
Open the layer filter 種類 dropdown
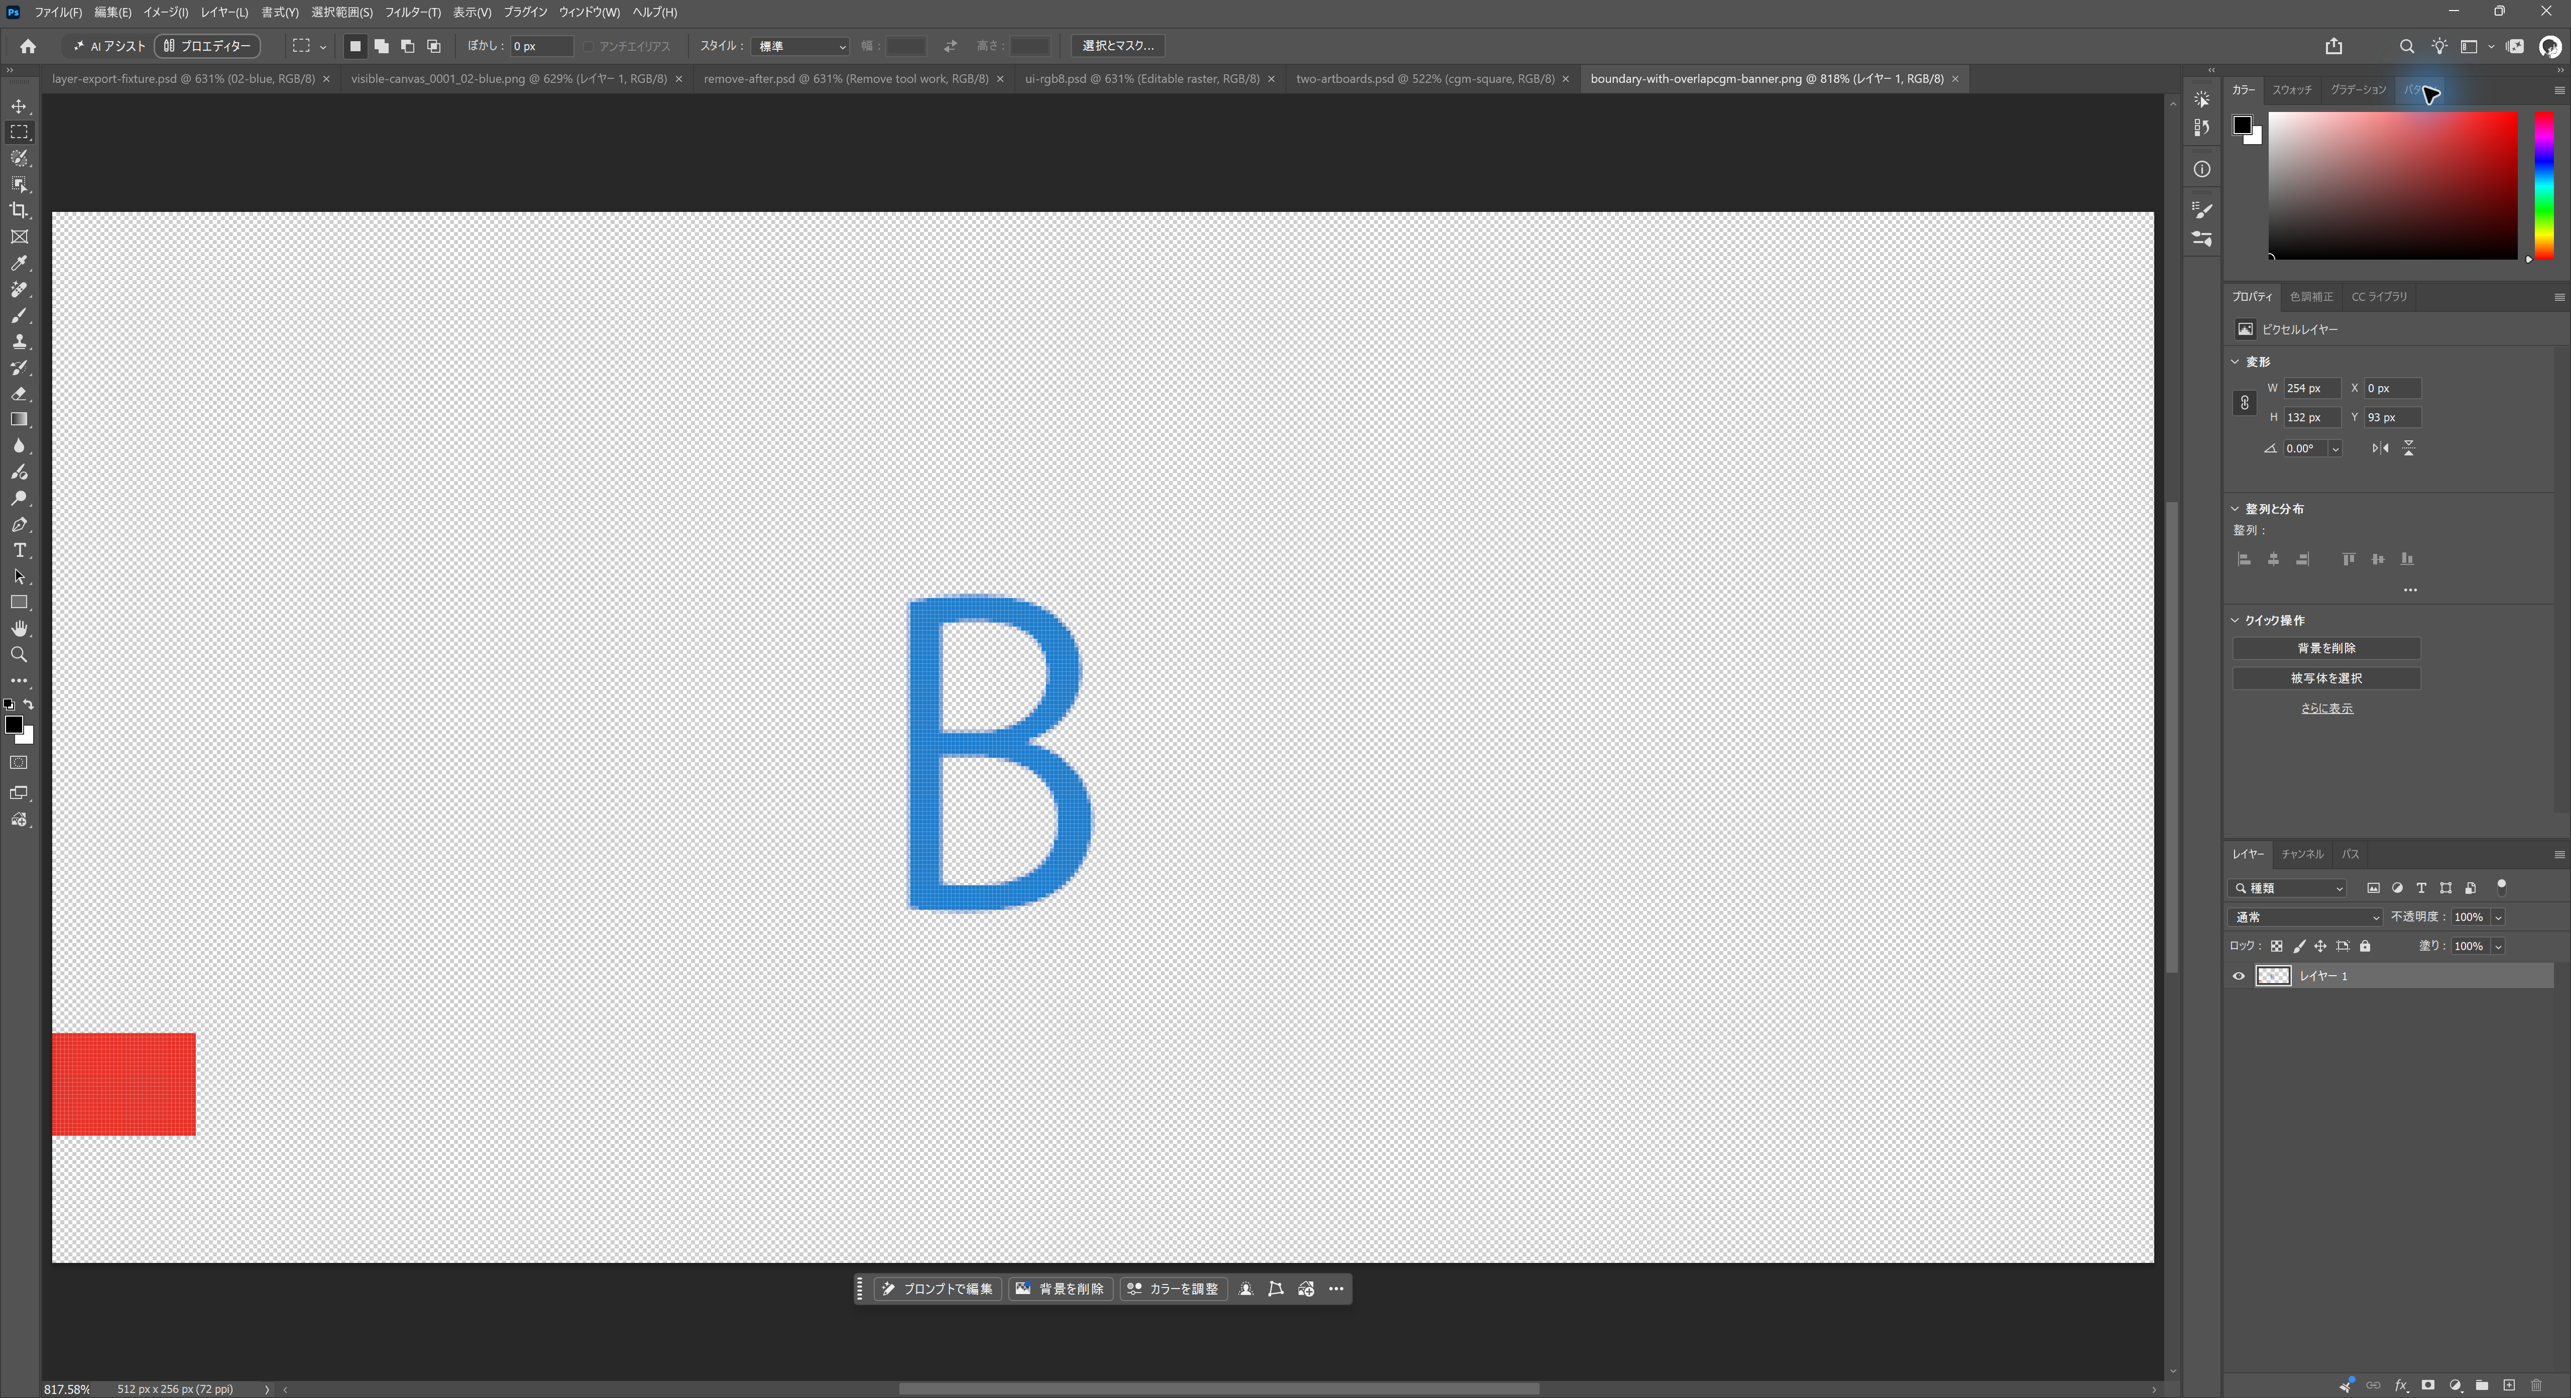(x=2288, y=888)
